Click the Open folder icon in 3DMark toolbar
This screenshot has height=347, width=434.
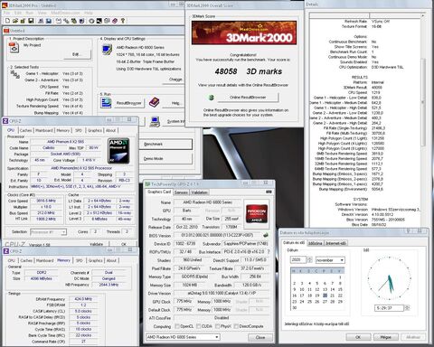[x=15, y=21]
